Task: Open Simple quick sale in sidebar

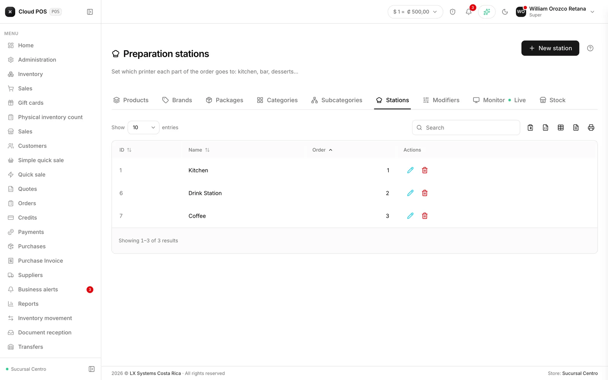Action: coord(50,160)
